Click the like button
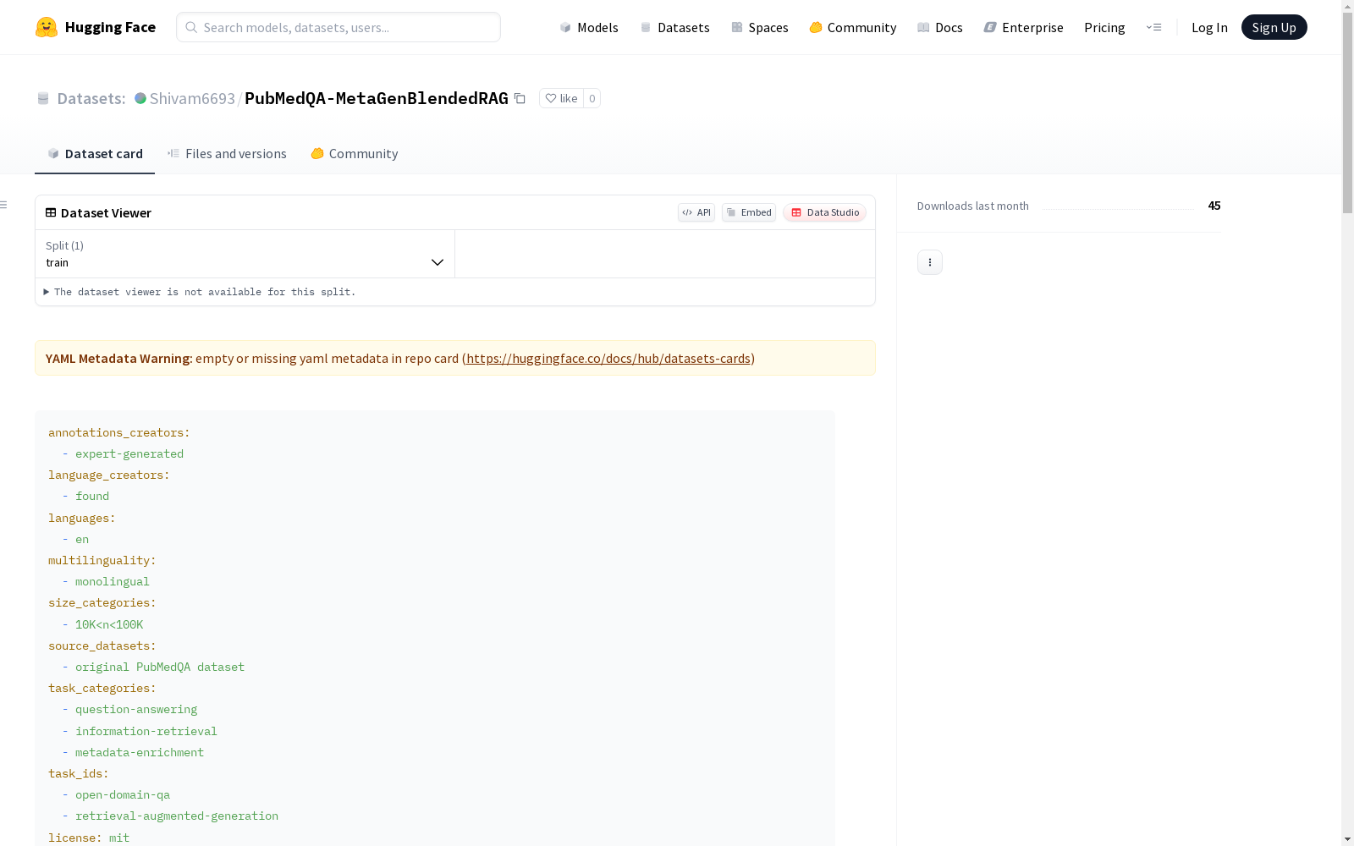The width and height of the screenshot is (1354, 846). pos(561,98)
